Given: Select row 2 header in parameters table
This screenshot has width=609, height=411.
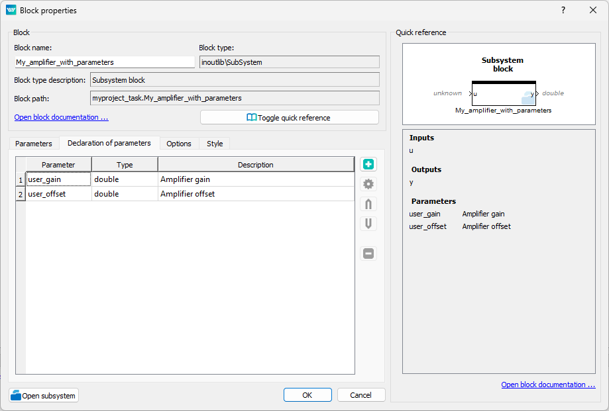Looking at the screenshot, I should click(x=21, y=194).
